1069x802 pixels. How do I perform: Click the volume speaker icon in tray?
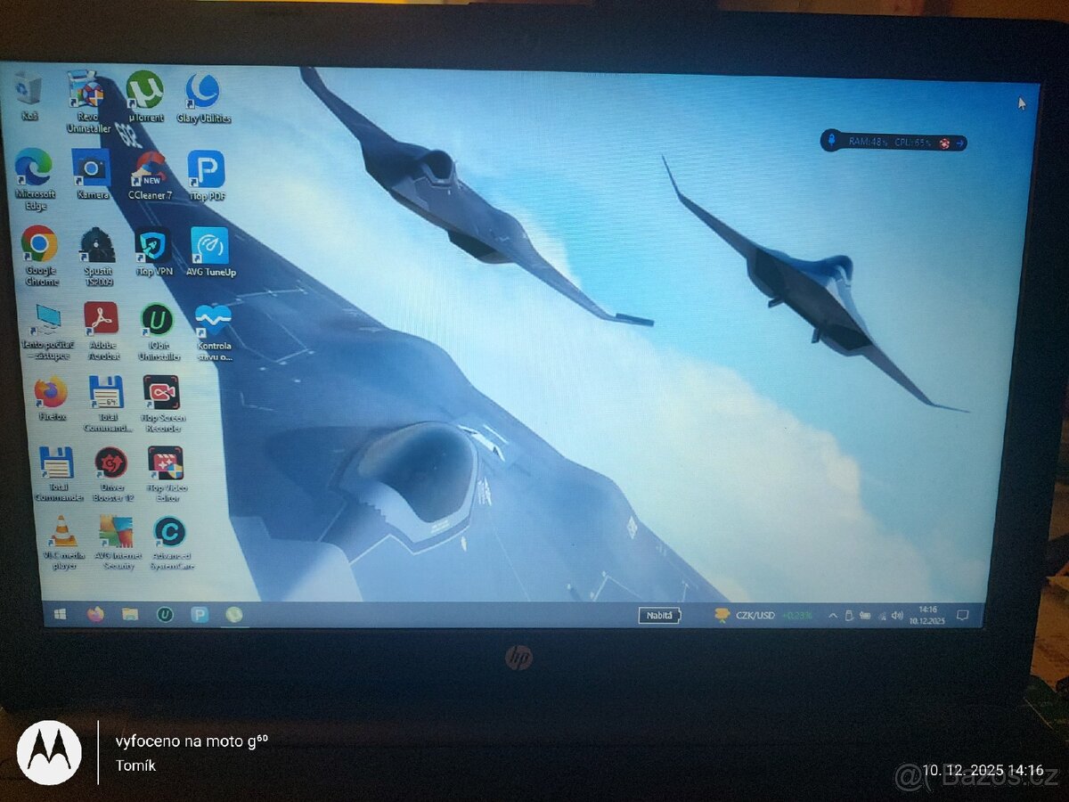(x=896, y=616)
